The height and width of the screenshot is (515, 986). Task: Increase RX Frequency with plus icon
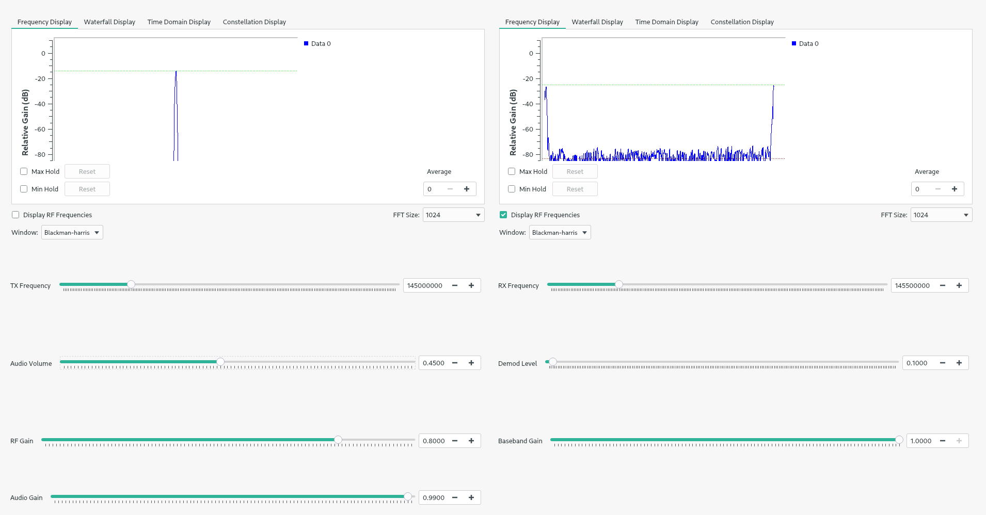point(959,285)
